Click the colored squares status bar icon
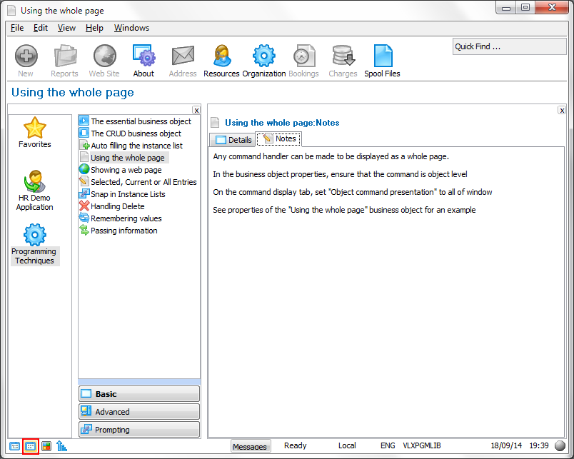This screenshot has height=459, width=574. click(x=46, y=446)
